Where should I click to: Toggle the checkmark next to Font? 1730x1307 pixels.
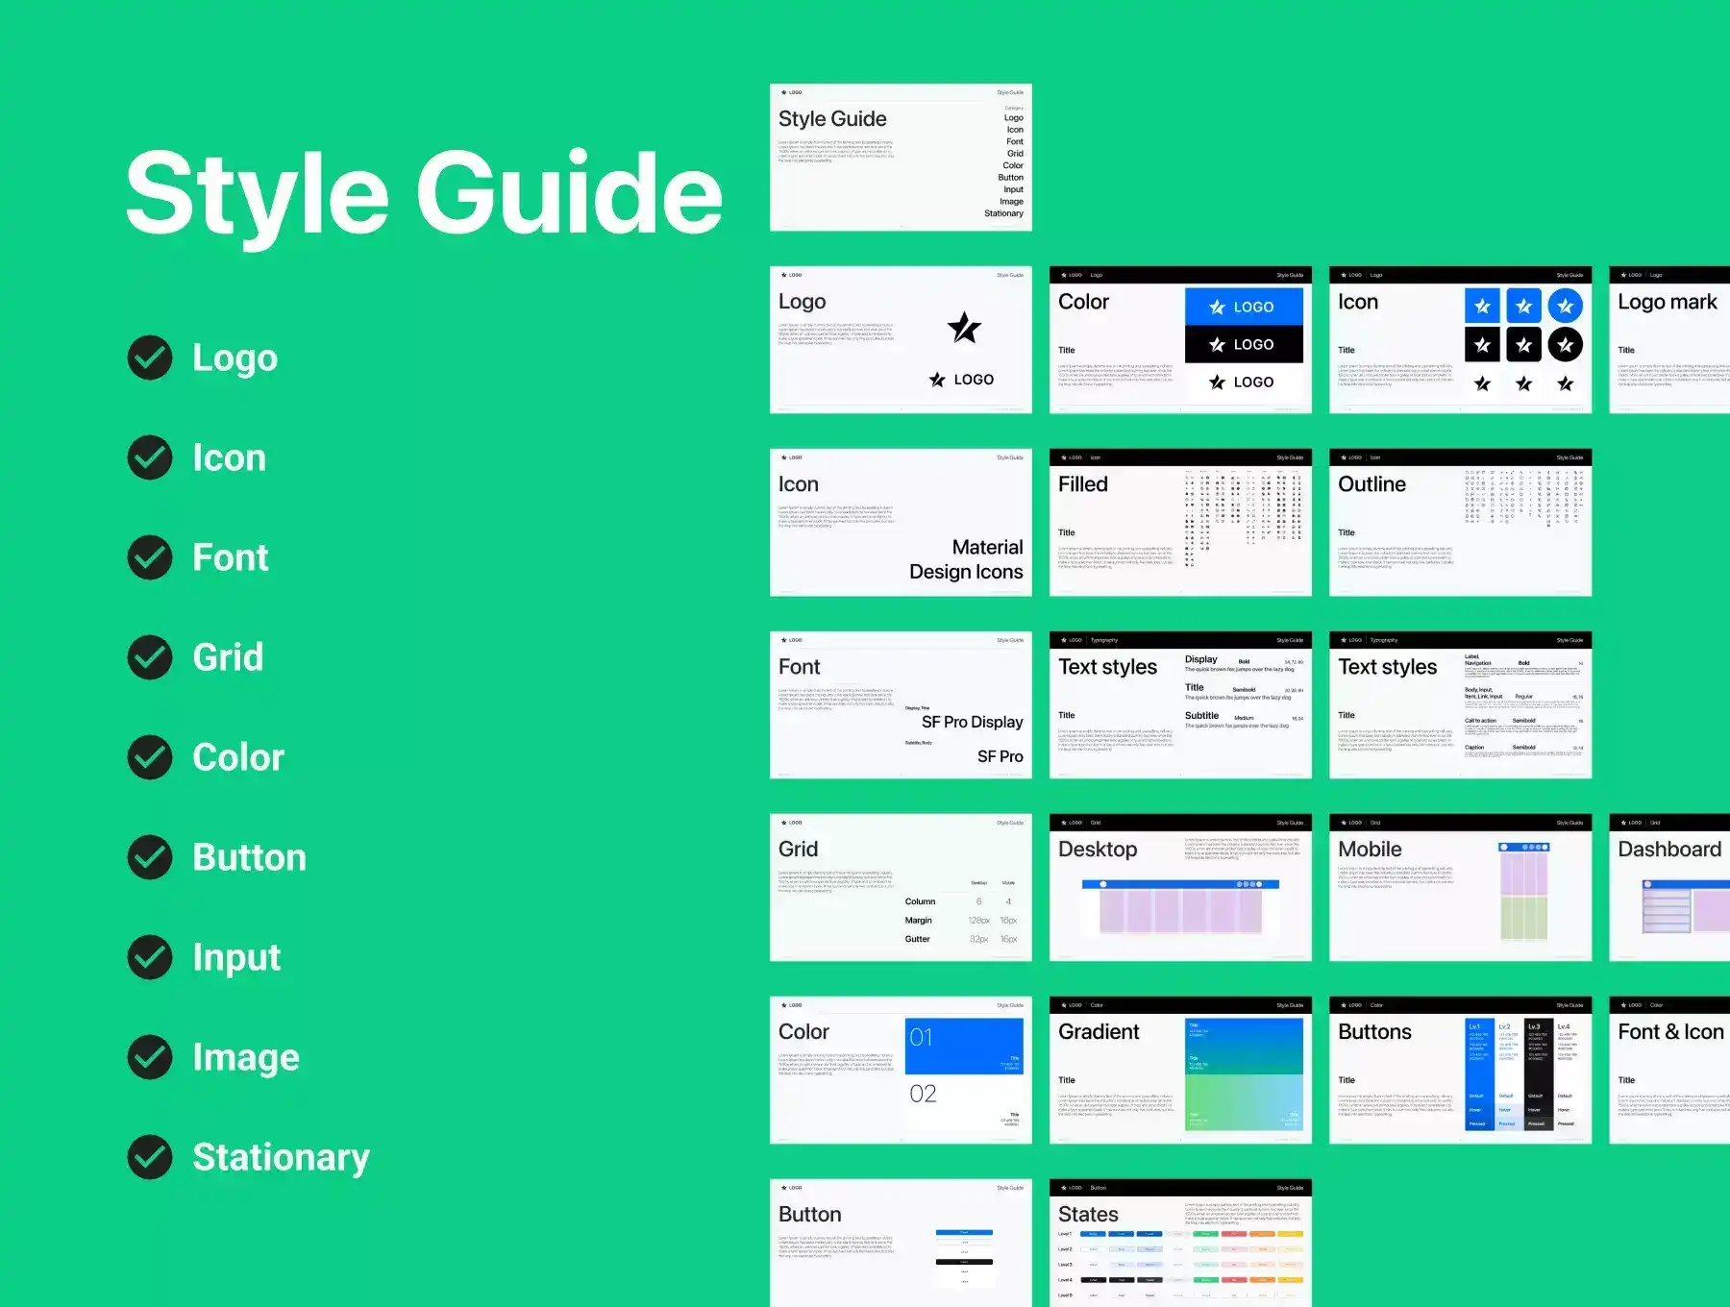[150, 557]
